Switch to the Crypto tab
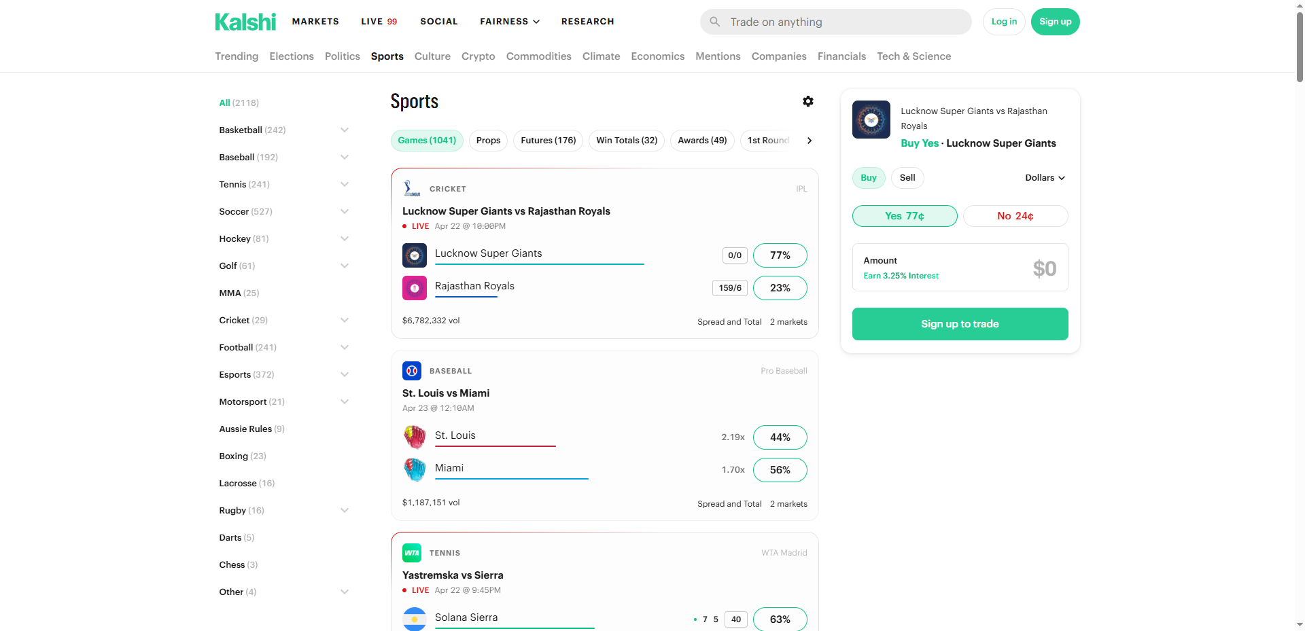1305x631 pixels. coord(478,56)
